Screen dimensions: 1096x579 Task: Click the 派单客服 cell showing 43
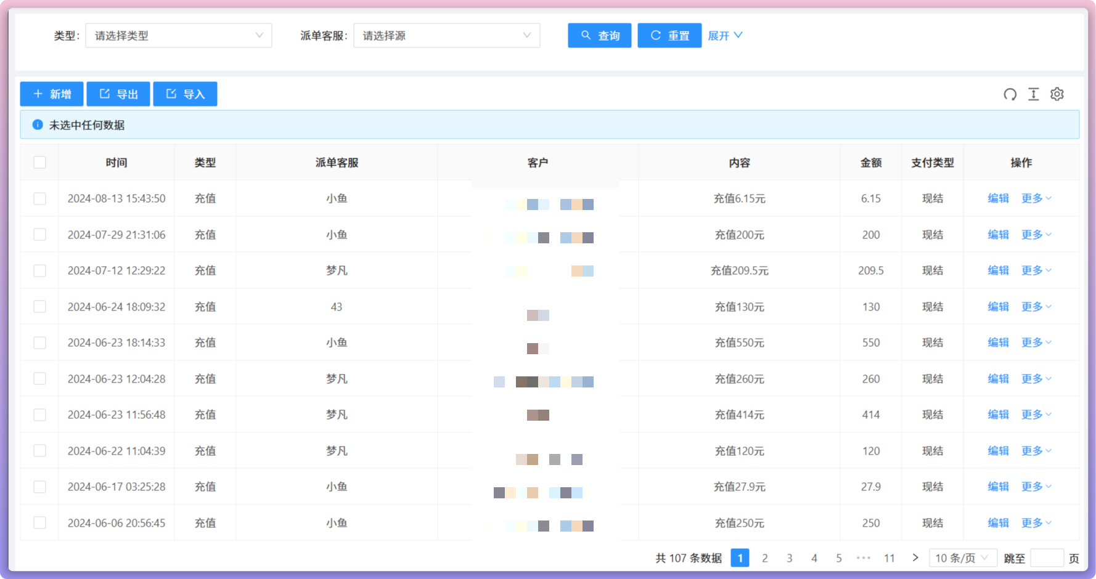(337, 307)
